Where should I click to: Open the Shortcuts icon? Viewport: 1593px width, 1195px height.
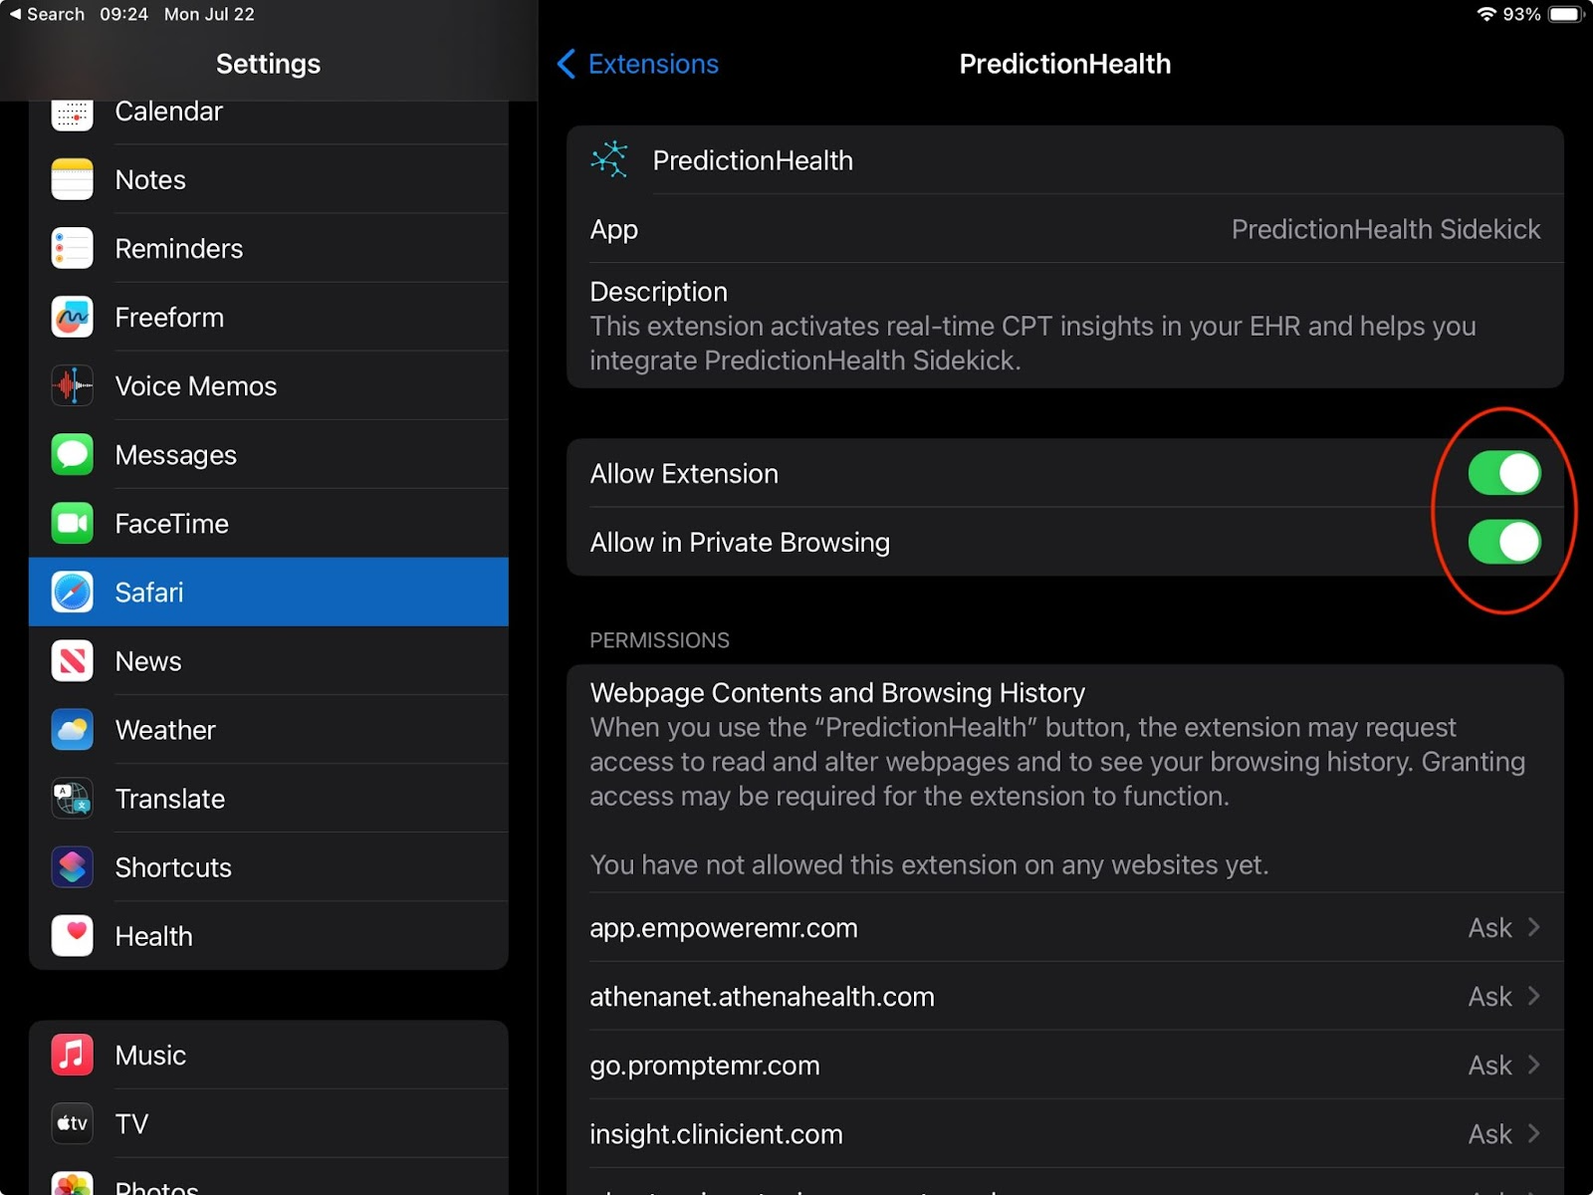[x=72, y=866]
